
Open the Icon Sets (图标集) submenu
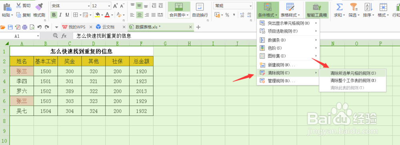coord(288,56)
